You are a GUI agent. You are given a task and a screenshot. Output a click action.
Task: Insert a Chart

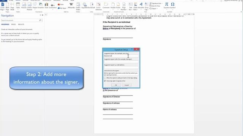[46, 6]
